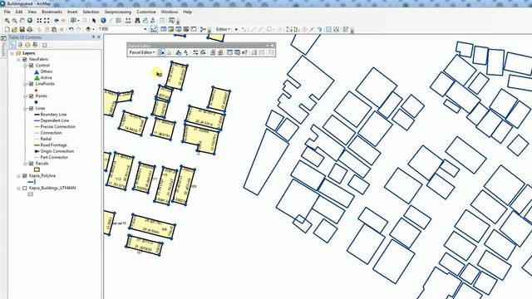Enable Kapra_Buildings_UTM44N layer checkbox

pos(24,189)
